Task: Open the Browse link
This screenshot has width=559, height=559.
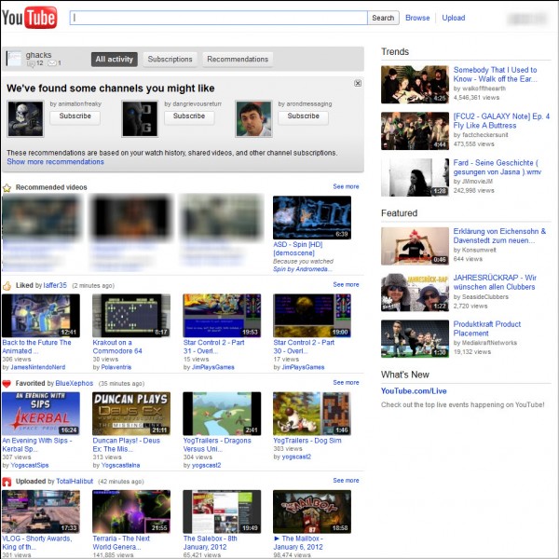Action: pyautogui.click(x=417, y=18)
